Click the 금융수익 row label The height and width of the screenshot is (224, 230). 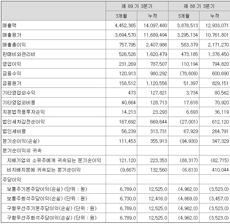pyautogui.click(x=12, y=73)
